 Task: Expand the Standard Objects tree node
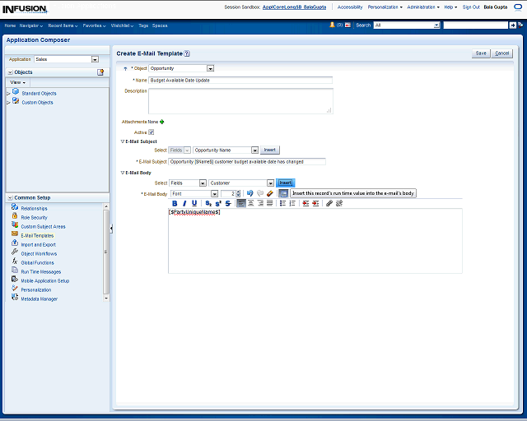pyautogui.click(x=8, y=94)
